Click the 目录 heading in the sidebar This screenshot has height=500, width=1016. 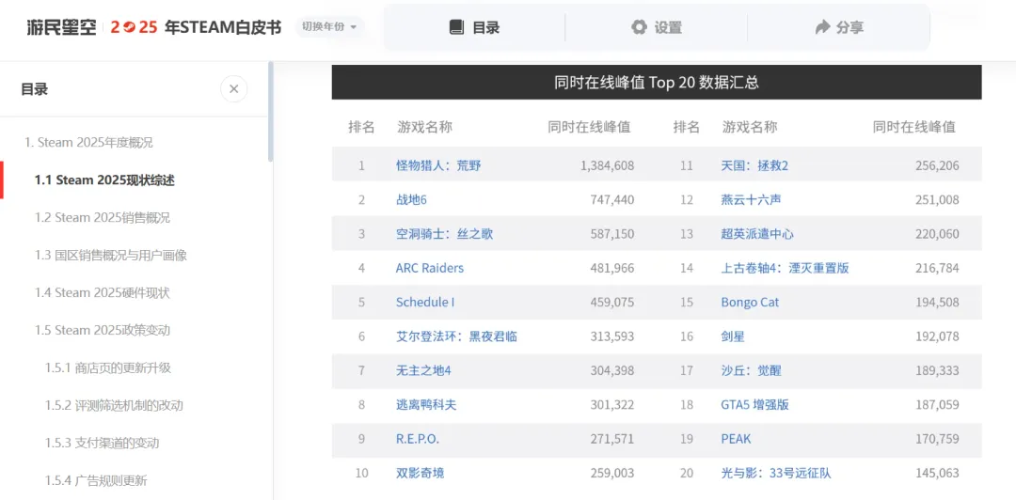pos(35,89)
